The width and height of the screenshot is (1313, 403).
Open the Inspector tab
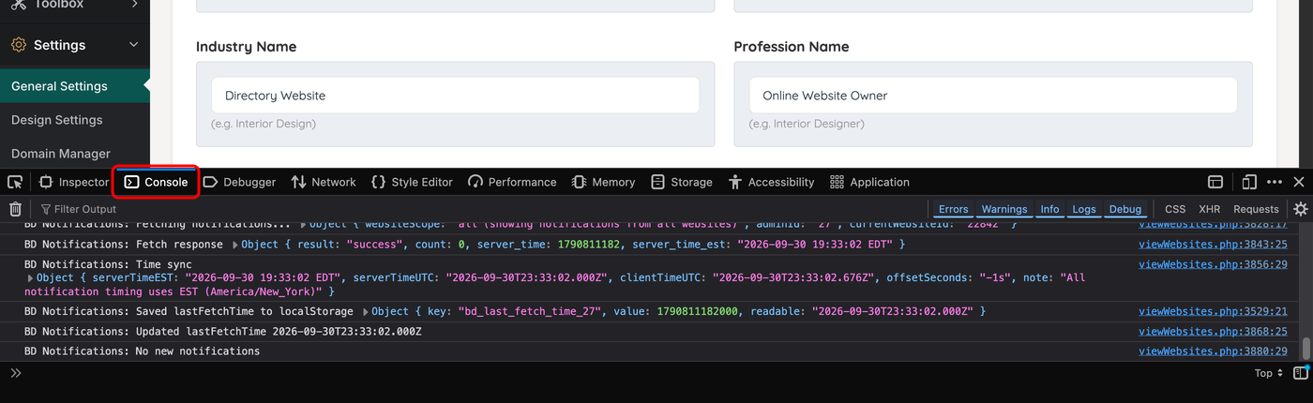[74, 182]
